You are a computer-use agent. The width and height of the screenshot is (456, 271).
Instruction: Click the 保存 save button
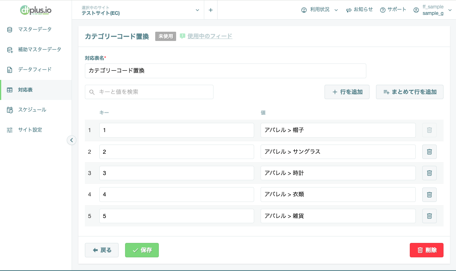pos(142,250)
